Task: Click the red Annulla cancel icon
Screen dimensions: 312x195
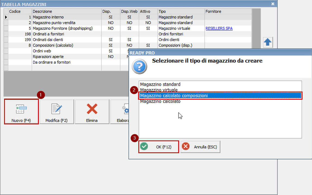Action: pos(186,147)
